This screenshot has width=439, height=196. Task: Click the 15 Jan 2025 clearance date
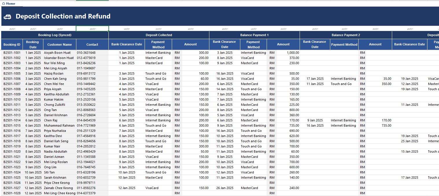[x=410, y=151]
